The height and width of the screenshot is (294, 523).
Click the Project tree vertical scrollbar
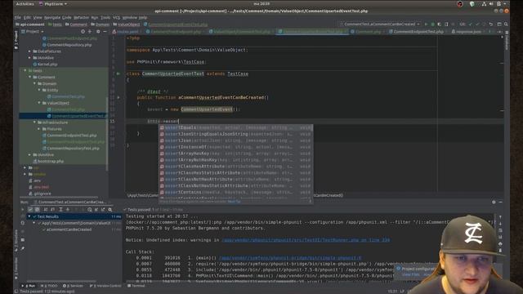107,133
